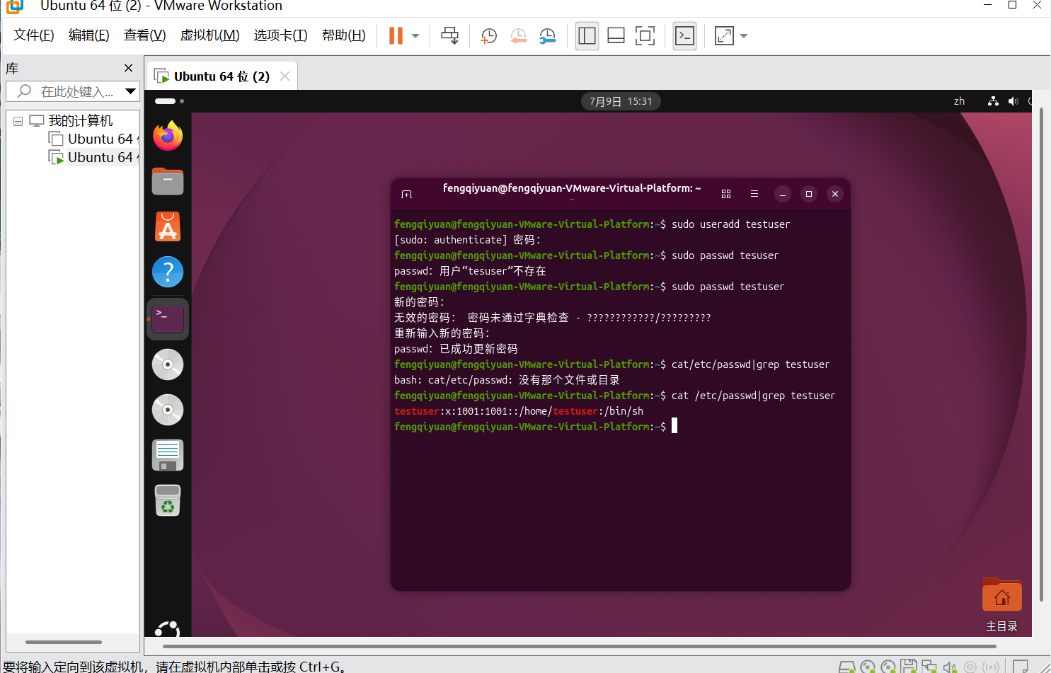Select the Ubuntu 64 位 (2) tab
Viewport: 1051px width, 673px height.
222,76
